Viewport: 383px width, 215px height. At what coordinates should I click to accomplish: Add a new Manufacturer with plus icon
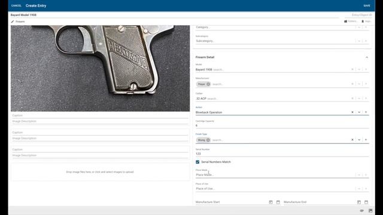366,84
